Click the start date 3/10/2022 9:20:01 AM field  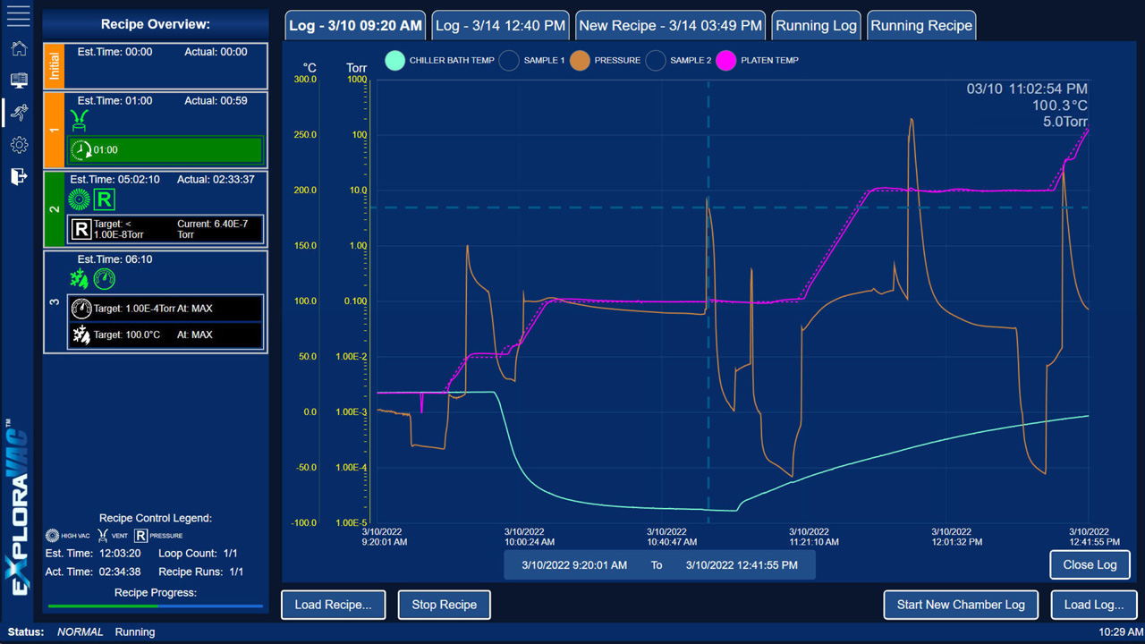click(574, 565)
